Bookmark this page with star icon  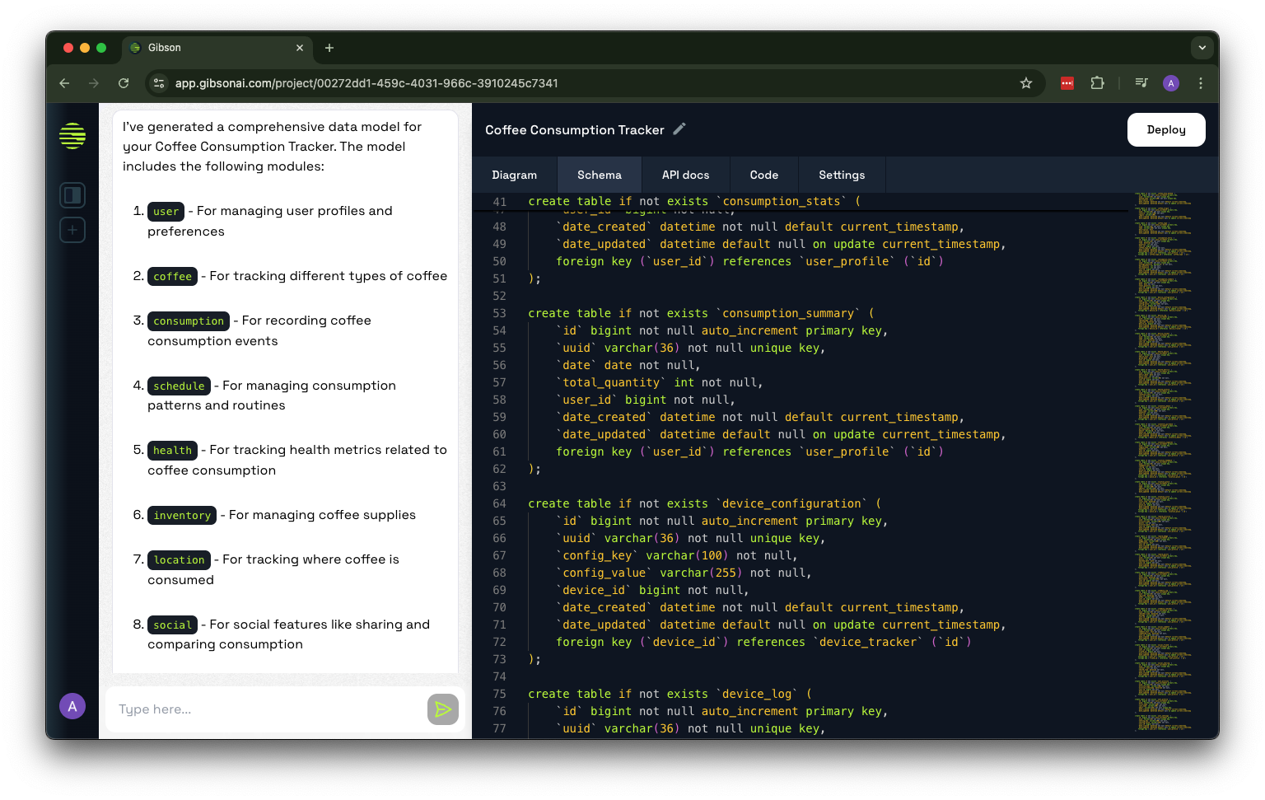1026,83
